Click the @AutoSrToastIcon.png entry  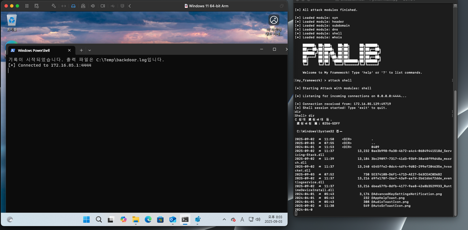(391, 206)
